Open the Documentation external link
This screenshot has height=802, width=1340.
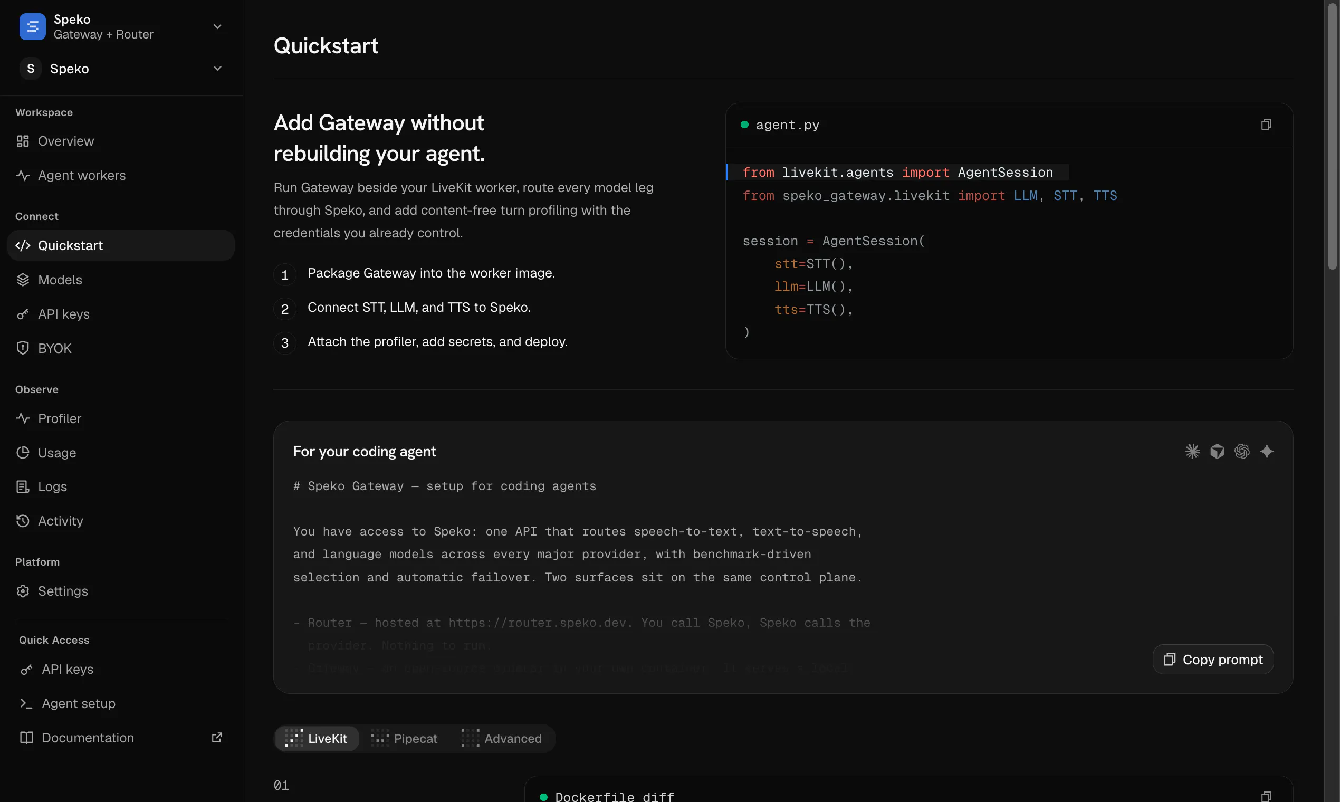(121, 738)
